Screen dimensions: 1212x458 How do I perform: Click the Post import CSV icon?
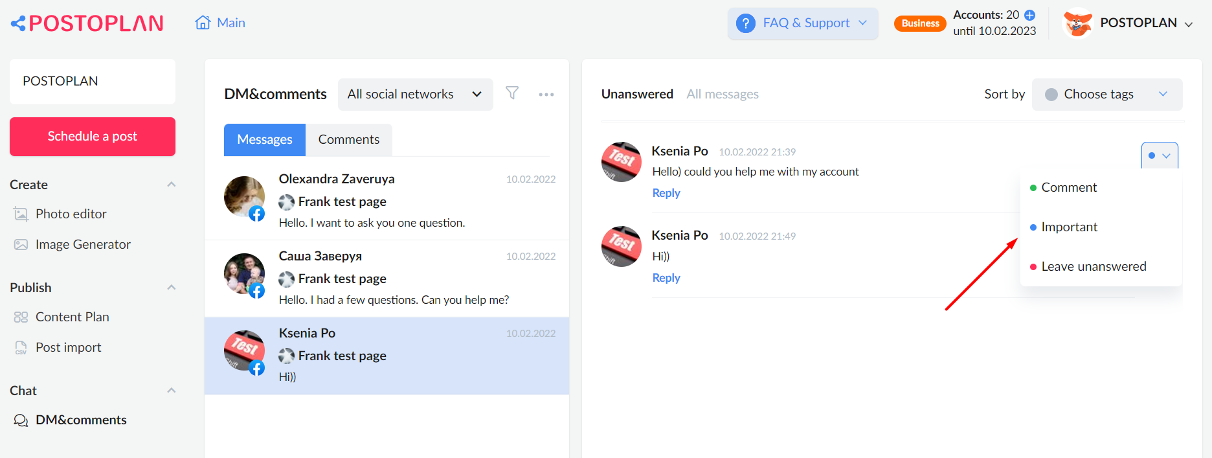pyautogui.click(x=21, y=348)
